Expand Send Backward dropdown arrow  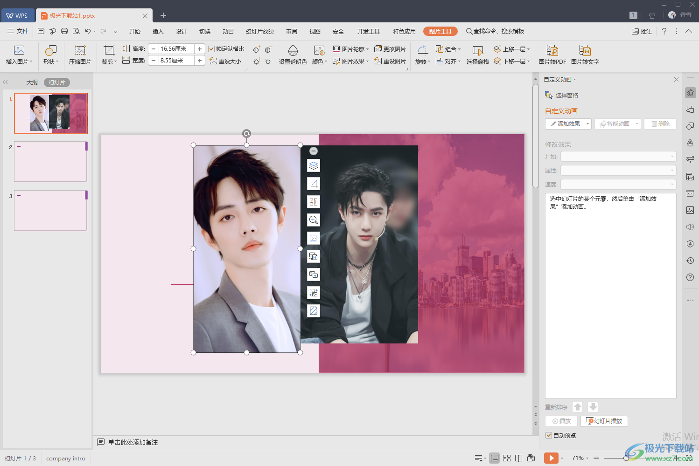pos(528,61)
